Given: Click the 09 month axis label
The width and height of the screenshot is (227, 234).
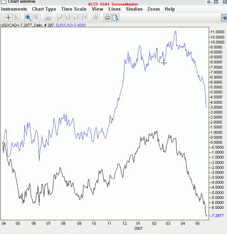Looking at the screenshot, I should point(79,224).
